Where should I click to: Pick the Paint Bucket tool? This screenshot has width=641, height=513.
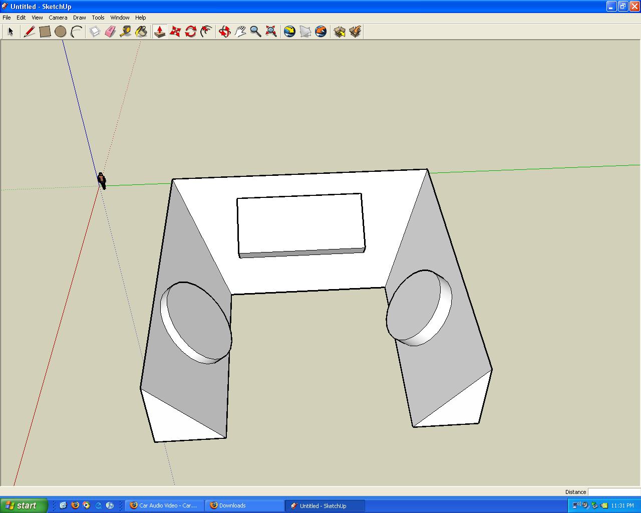tap(141, 32)
